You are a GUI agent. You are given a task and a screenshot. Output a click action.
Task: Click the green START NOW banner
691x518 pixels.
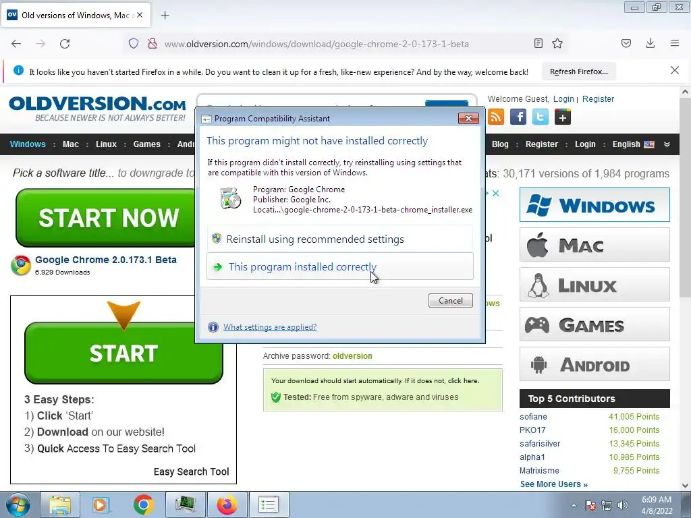pos(106,218)
